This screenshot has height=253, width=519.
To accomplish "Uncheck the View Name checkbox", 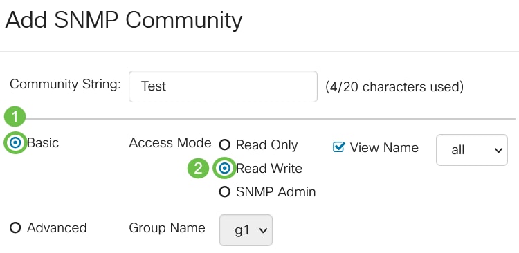I will pyautogui.click(x=338, y=147).
